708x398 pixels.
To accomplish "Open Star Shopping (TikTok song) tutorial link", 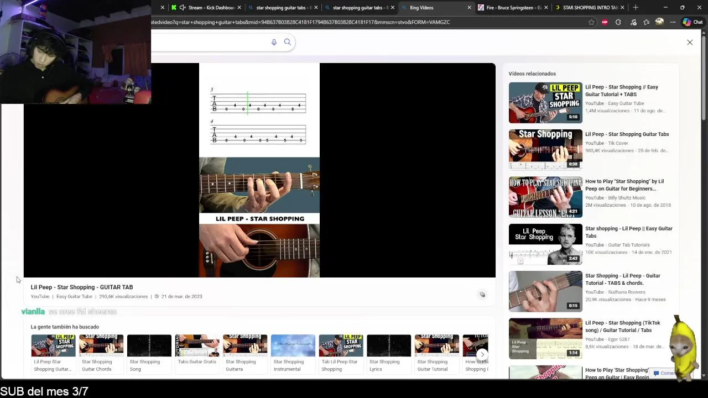I will 623,326.
